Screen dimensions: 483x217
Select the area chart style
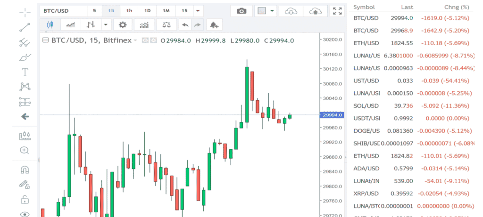point(71,24)
